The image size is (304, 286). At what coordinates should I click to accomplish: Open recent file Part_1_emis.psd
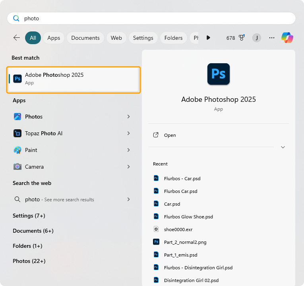click(x=181, y=255)
